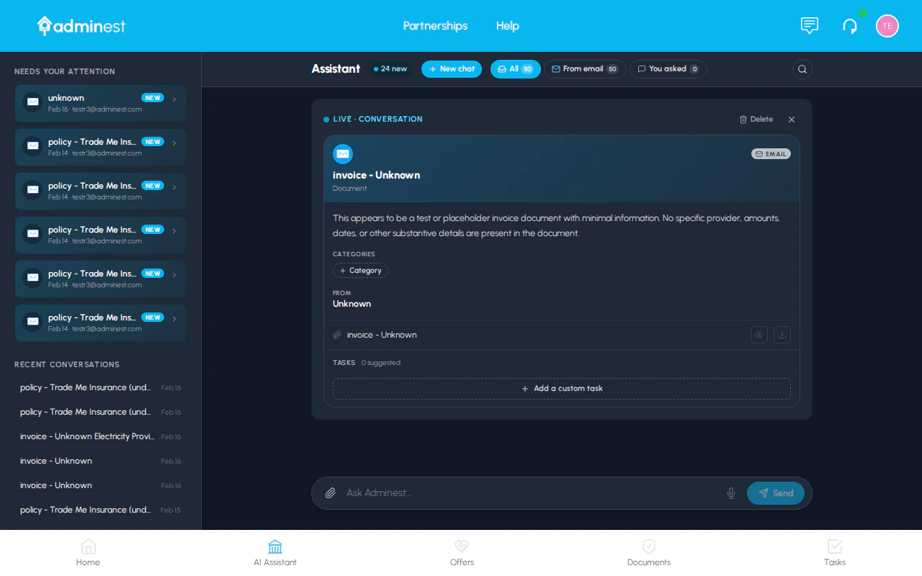Open the Tasks tab

(x=835, y=553)
